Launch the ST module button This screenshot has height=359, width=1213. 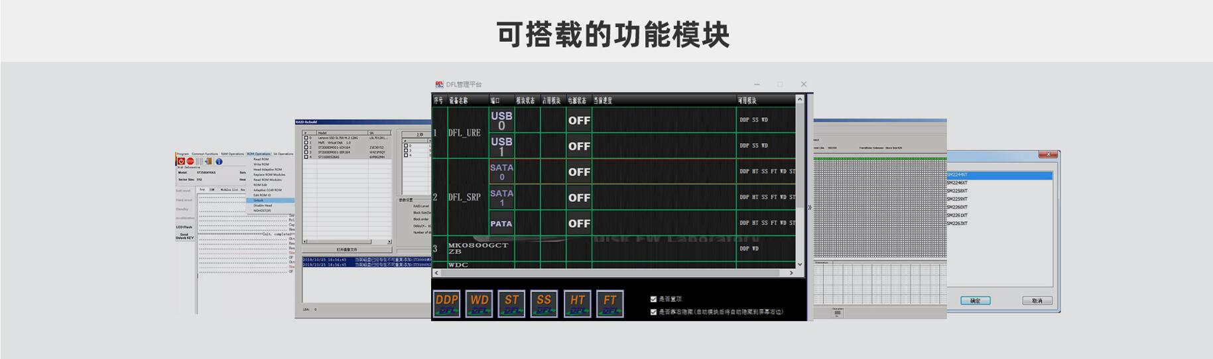(511, 304)
